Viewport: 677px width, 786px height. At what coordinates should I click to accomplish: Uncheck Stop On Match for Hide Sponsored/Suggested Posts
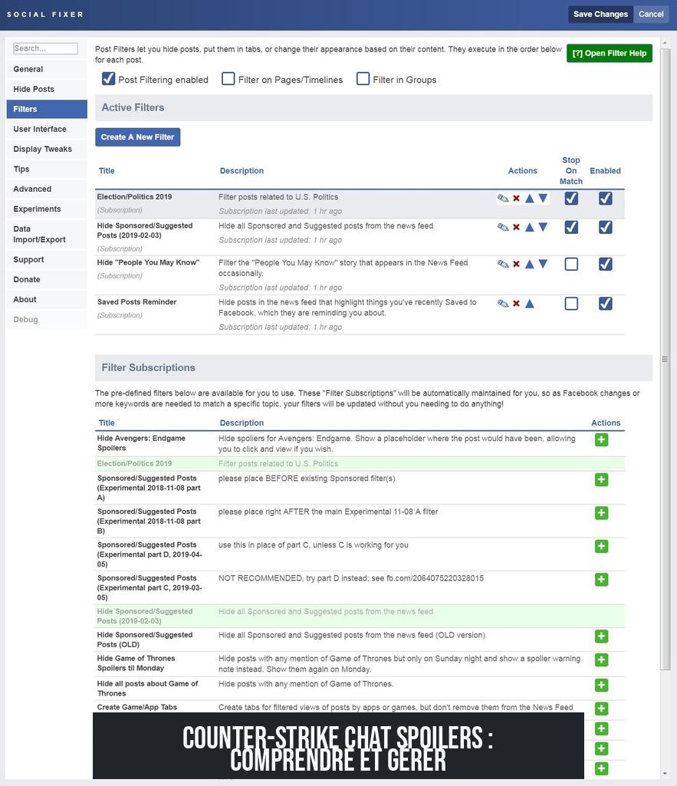[571, 227]
